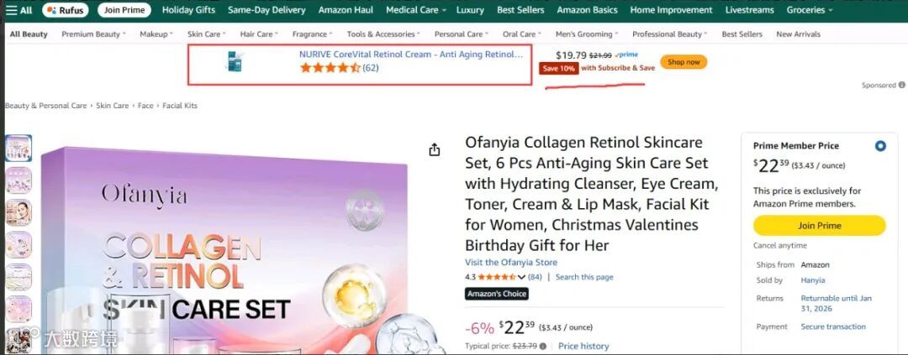Open the Price history link
This screenshot has width=908, height=355.
click(583, 347)
